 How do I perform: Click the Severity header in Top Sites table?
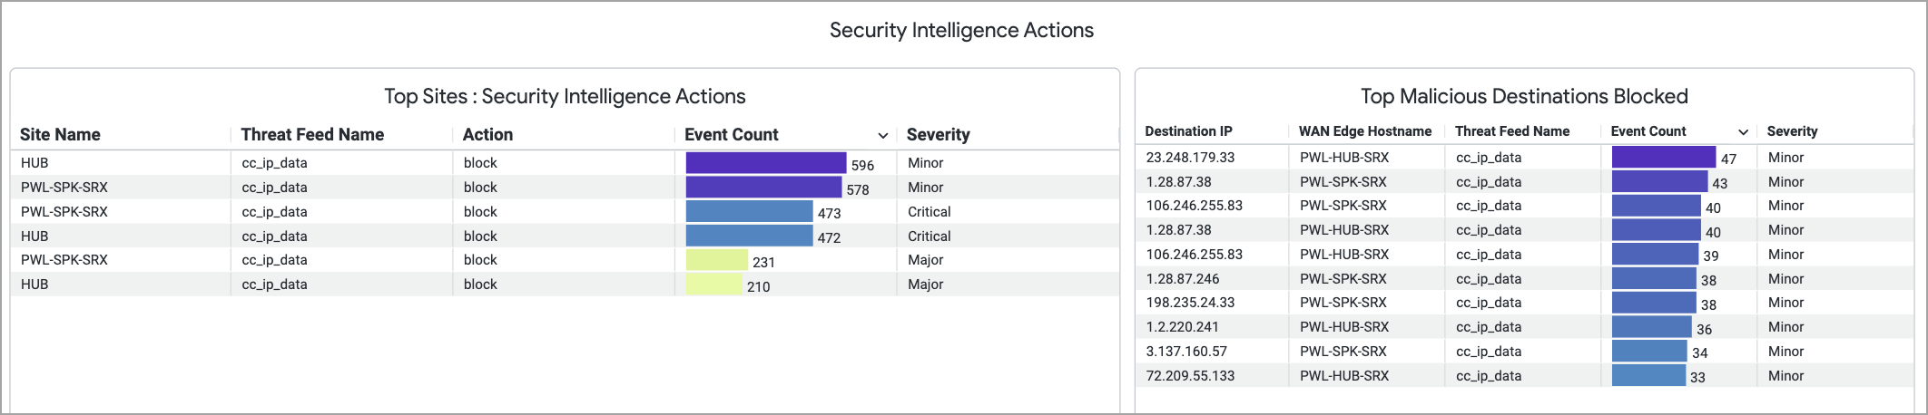(938, 135)
